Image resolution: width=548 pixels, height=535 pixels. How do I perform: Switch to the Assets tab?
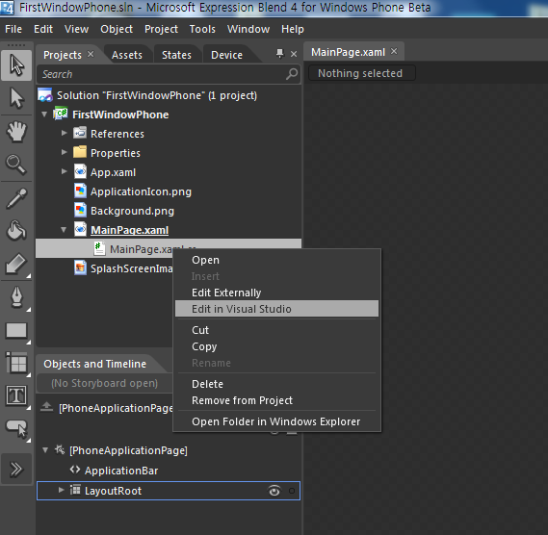[127, 55]
